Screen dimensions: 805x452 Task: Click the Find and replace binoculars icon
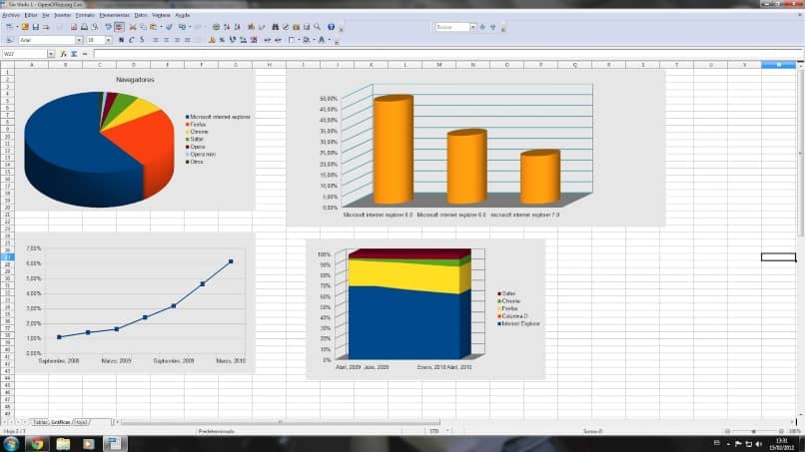pos(276,27)
